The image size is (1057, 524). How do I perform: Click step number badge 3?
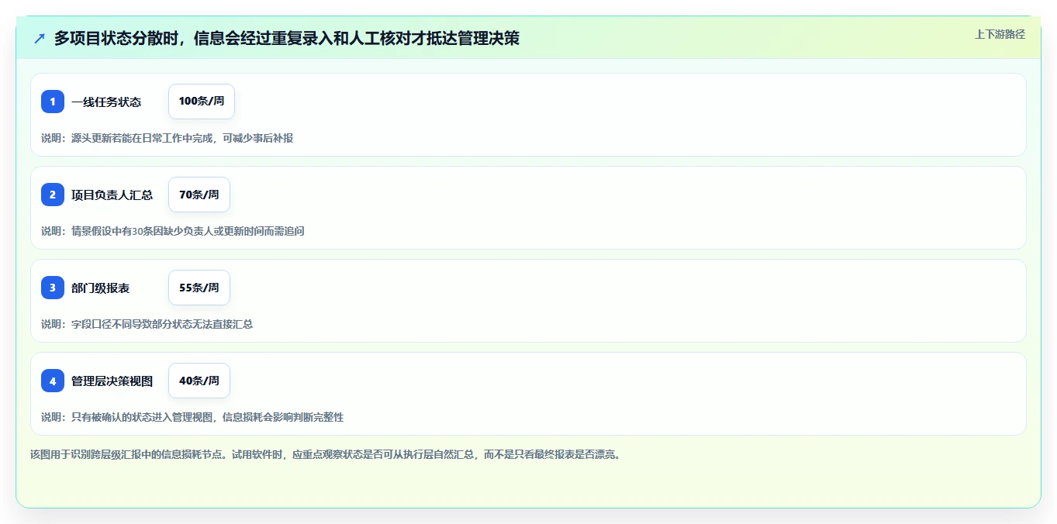coord(53,288)
